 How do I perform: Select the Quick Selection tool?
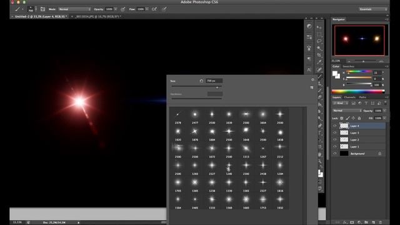click(x=319, y=48)
